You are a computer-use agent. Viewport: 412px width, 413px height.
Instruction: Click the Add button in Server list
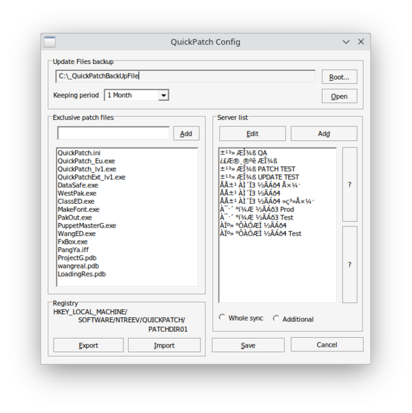(324, 134)
